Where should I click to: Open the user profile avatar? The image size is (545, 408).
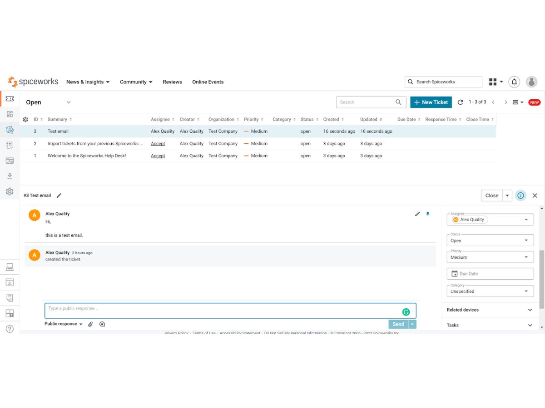pyautogui.click(x=531, y=82)
